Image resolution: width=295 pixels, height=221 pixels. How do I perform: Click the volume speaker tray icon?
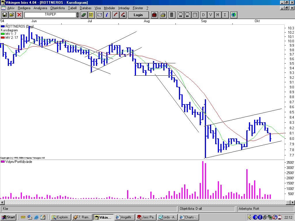[x=250, y=217]
